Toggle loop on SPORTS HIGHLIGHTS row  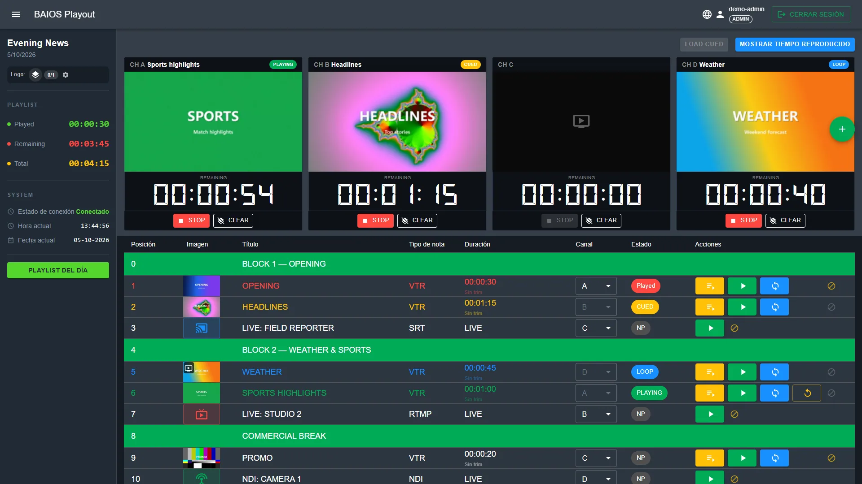[774, 393]
